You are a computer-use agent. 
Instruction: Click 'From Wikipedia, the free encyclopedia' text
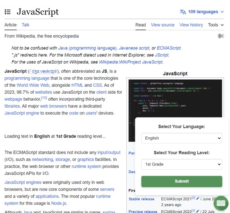coord(42,36)
